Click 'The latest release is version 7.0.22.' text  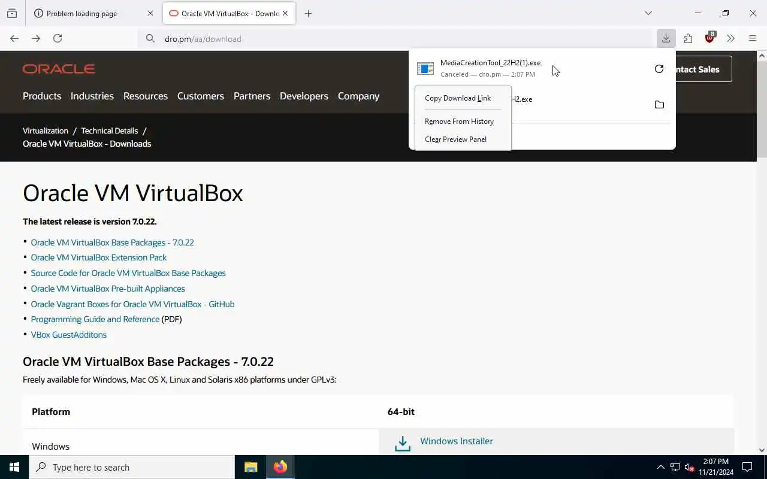90,222
